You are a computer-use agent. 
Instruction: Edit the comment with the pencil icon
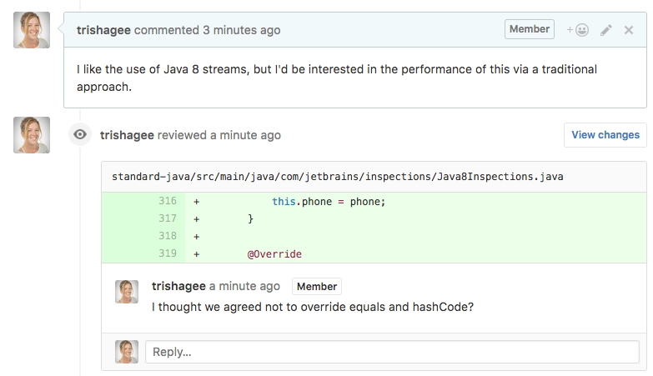pos(606,30)
